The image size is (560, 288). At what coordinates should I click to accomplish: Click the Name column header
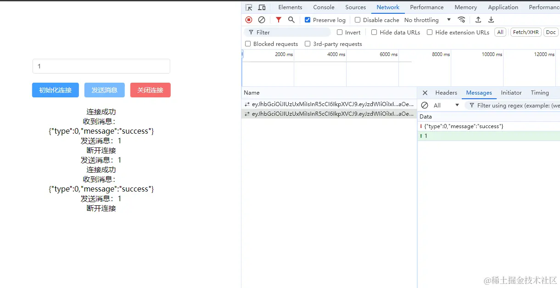pyautogui.click(x=329, y=93)
